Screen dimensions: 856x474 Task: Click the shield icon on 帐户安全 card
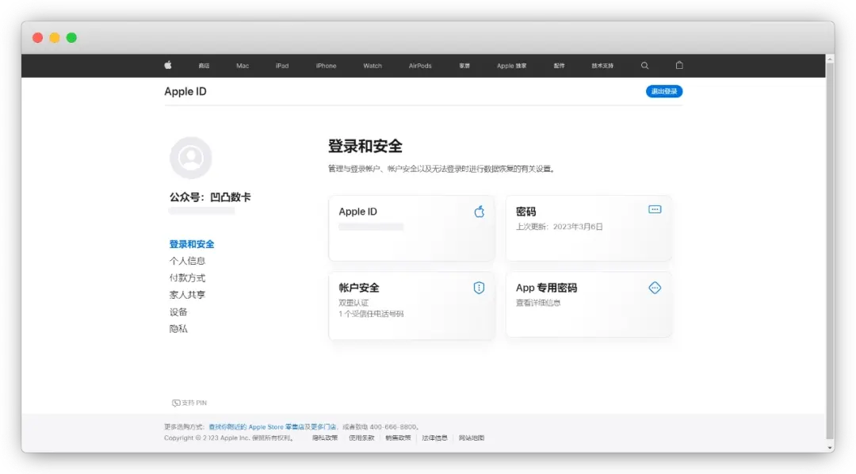tap(479, 288)
